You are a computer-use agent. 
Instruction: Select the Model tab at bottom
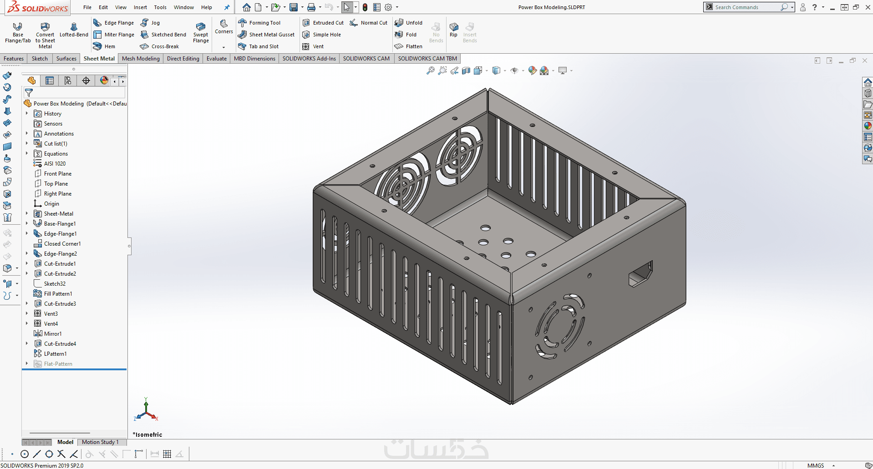coord(66,442)
